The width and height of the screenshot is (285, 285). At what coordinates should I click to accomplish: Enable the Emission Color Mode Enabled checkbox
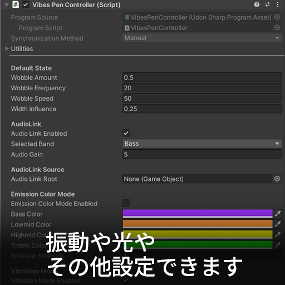126,203
